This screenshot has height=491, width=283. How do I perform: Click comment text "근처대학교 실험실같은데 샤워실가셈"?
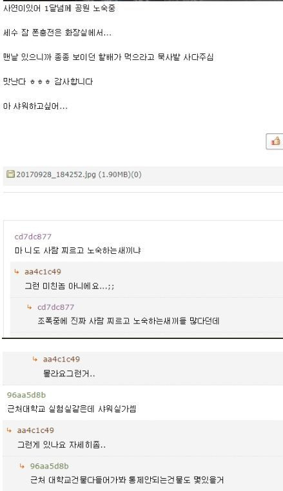(72, 409)
